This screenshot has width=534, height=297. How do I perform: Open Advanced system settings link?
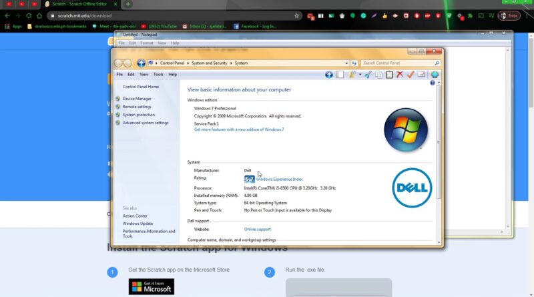[x=146, y=123]
